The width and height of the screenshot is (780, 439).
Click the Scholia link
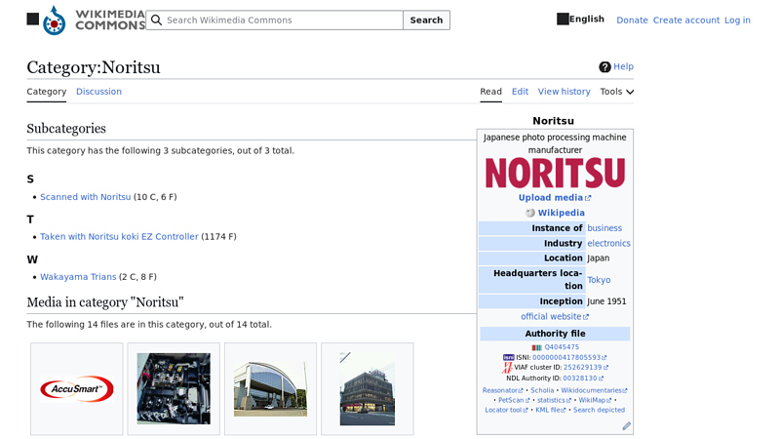[x=542, y=391]
